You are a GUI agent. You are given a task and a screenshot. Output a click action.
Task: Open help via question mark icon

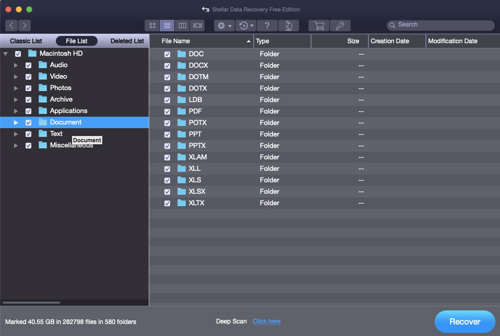click(267, 26)
